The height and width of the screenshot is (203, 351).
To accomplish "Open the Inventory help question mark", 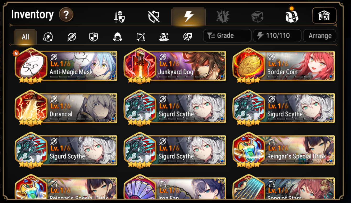I will click(66, 15).
